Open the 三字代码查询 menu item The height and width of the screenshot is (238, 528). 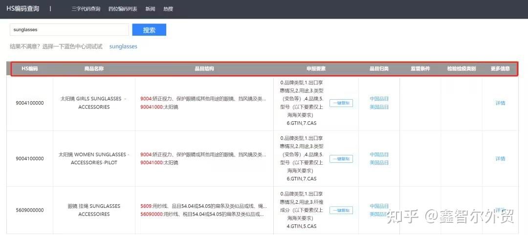tap(86, 9)
